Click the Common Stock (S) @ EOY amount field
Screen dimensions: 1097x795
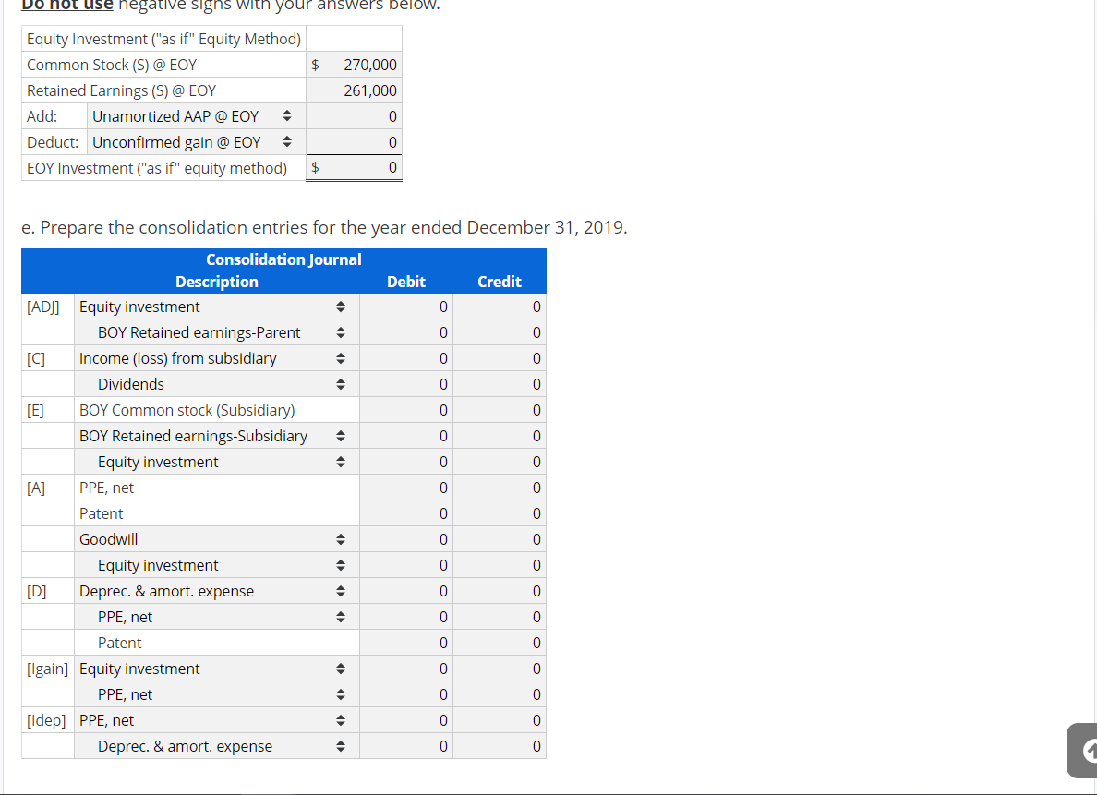354,65
